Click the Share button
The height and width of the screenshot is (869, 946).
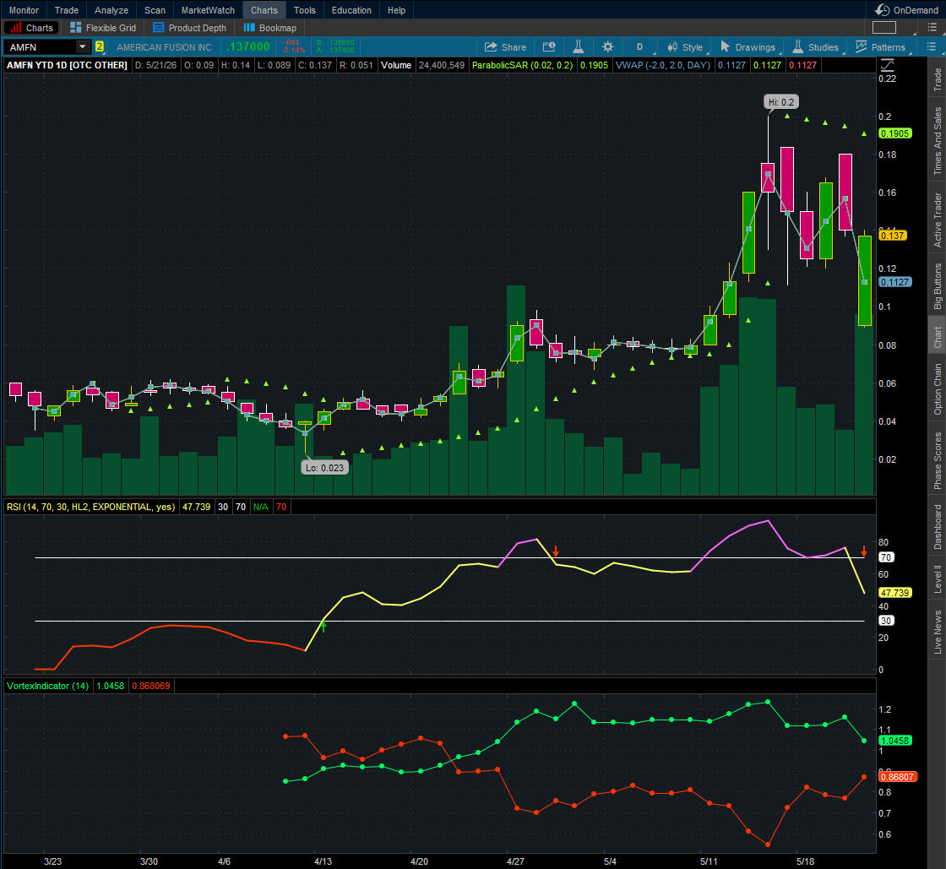(x=506, y=47)
